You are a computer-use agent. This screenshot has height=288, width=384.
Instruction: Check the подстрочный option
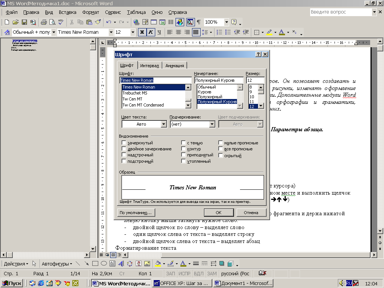[124, 161]
